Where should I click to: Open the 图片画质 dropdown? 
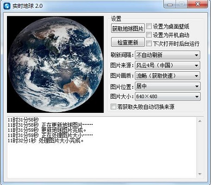point(168,76)
